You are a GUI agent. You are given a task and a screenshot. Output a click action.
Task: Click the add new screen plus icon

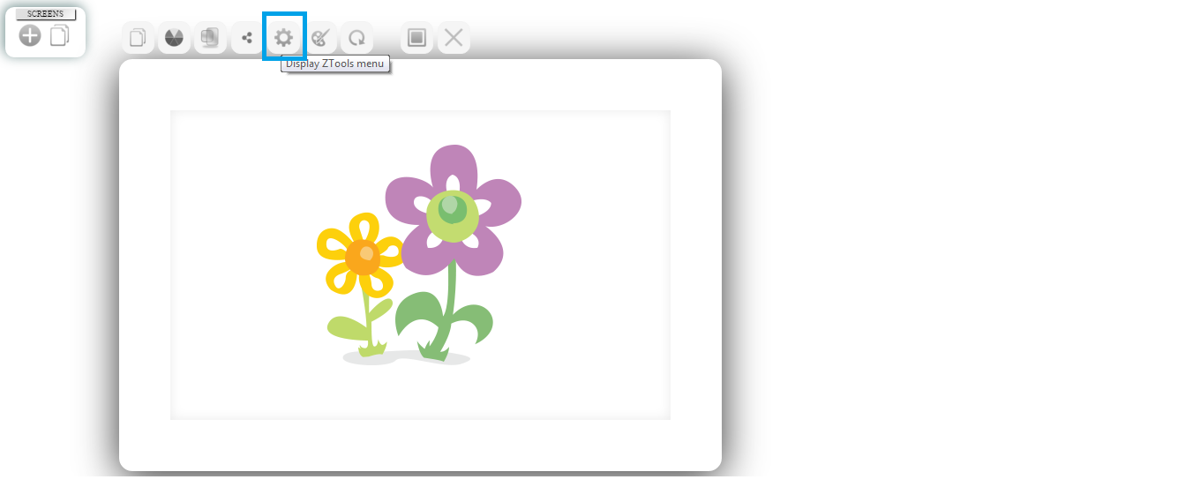click(x=30, y=36)
